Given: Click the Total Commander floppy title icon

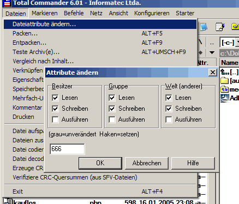Looking at the screenshot, I should tap(7, 3).
